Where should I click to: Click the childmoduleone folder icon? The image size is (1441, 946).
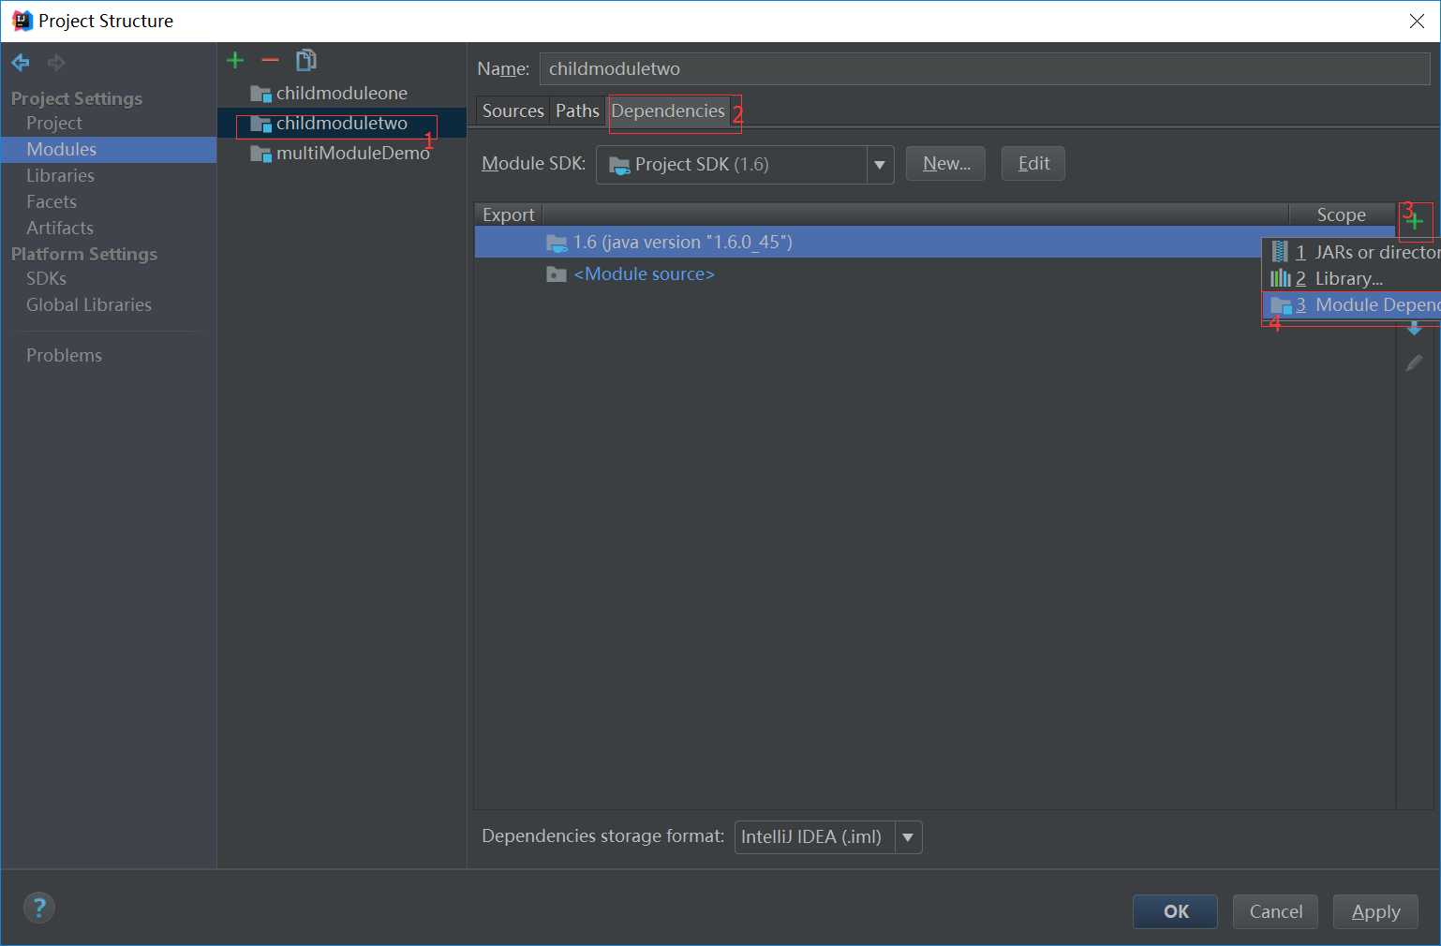click(x=260, y=94)
